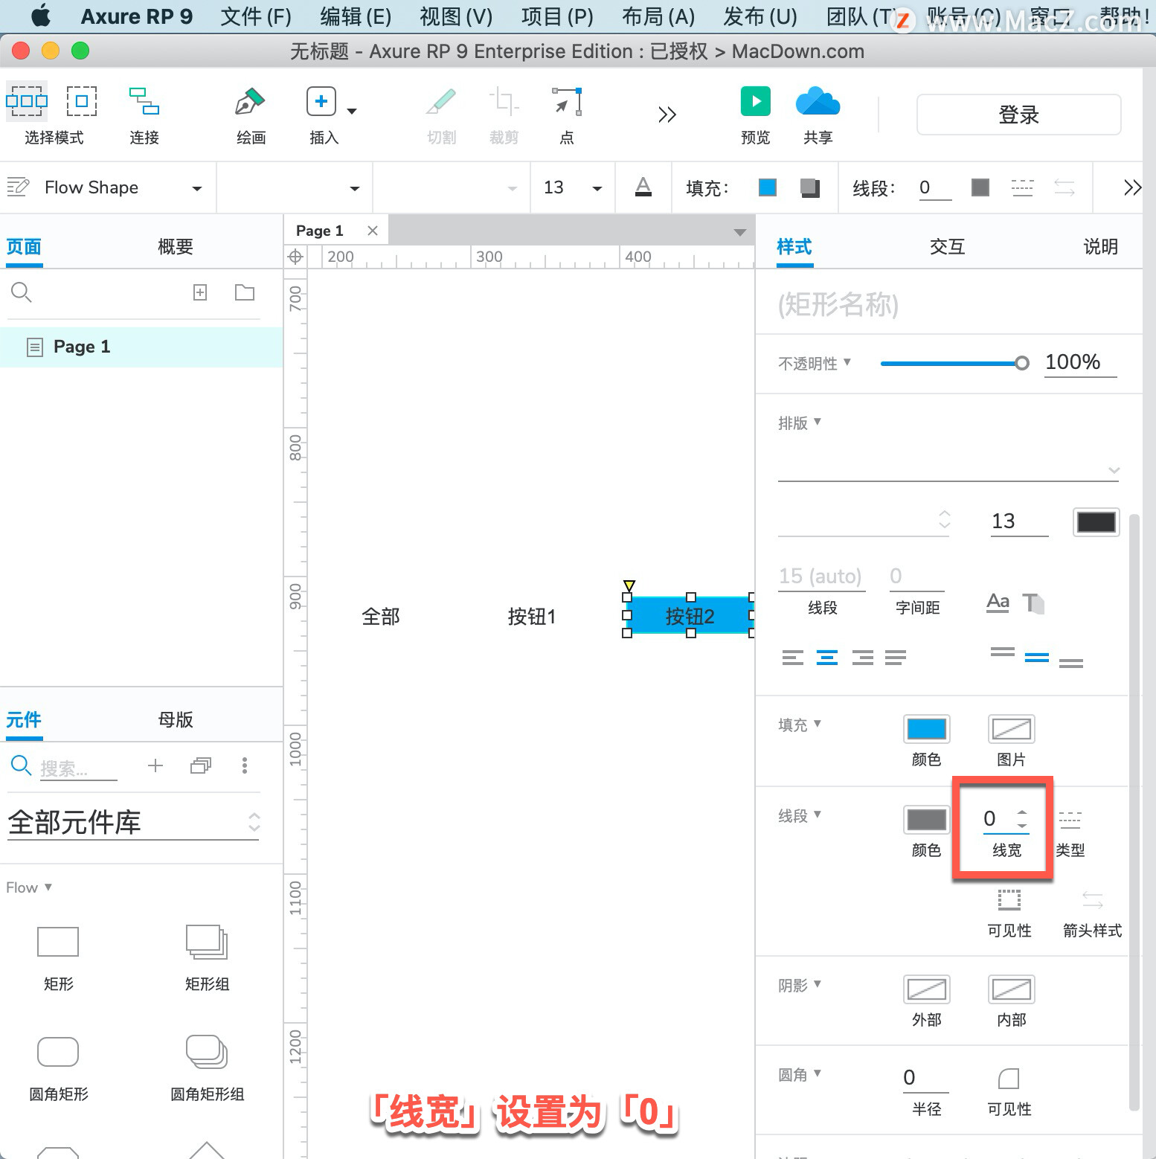Click the 登录 login button
This screenshot has height=1159, width=1156.
[x=1018, y=115]
